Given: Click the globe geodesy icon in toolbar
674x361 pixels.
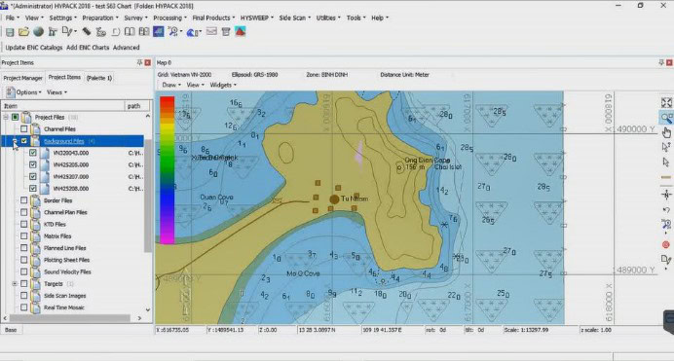Looking at the screenshot, I should coord(38,32).
